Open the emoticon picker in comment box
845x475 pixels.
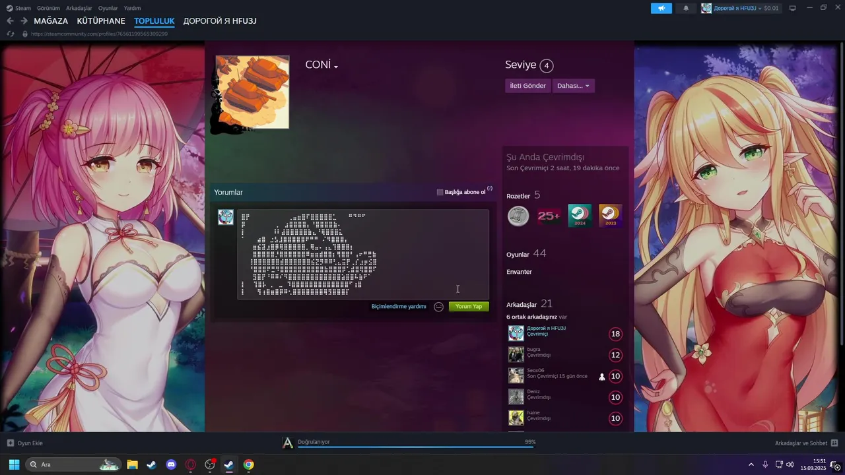(x=438, y=307)
